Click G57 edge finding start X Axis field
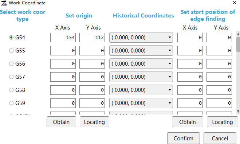Viewport: 240px width, 144px height. click(x=190, y=77)
